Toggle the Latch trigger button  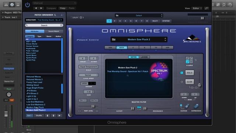click(84, 83)
